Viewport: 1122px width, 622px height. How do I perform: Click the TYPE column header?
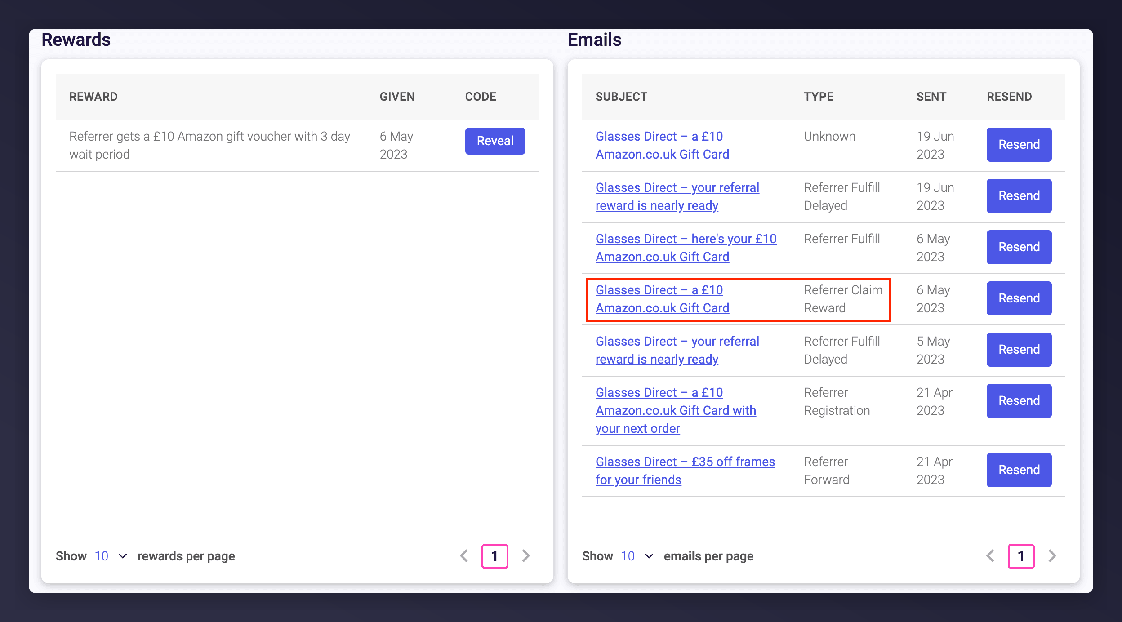coord(819,97)
